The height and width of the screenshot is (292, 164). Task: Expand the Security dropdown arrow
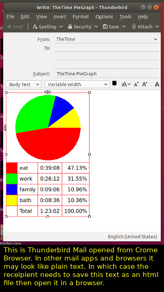click(x=96, y=26)
